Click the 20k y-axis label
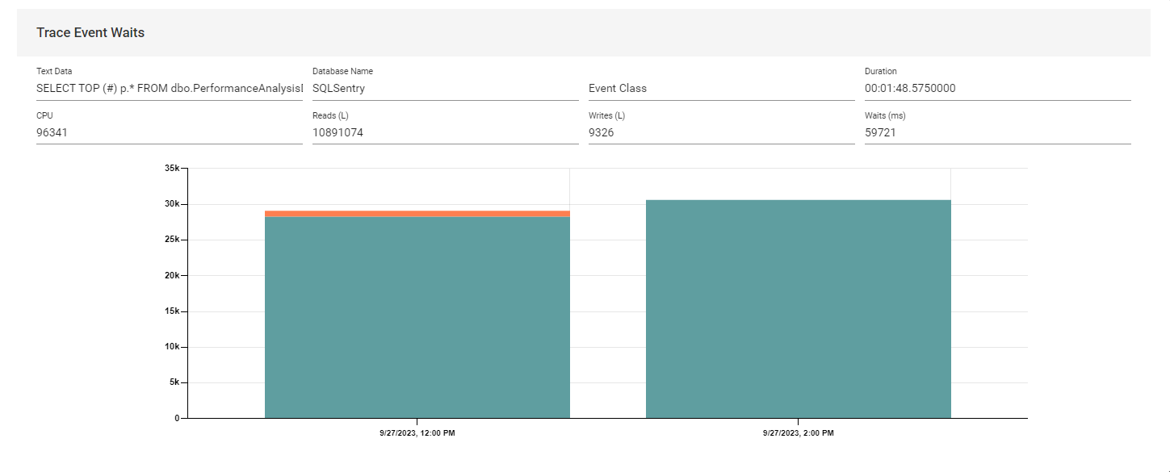Screen dimensions: 1170x472 pos(171,275)
